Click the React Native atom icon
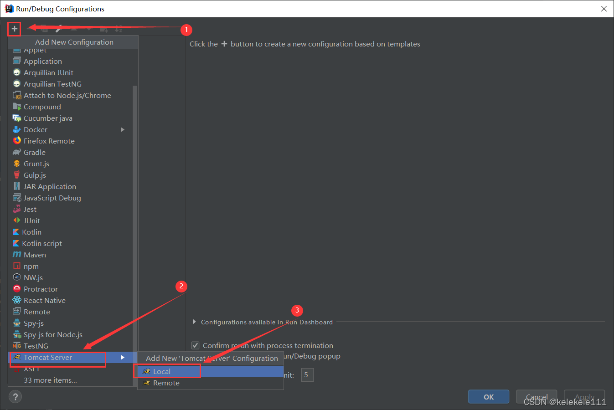This screenshot has width=614, height=410. (17, 300)
